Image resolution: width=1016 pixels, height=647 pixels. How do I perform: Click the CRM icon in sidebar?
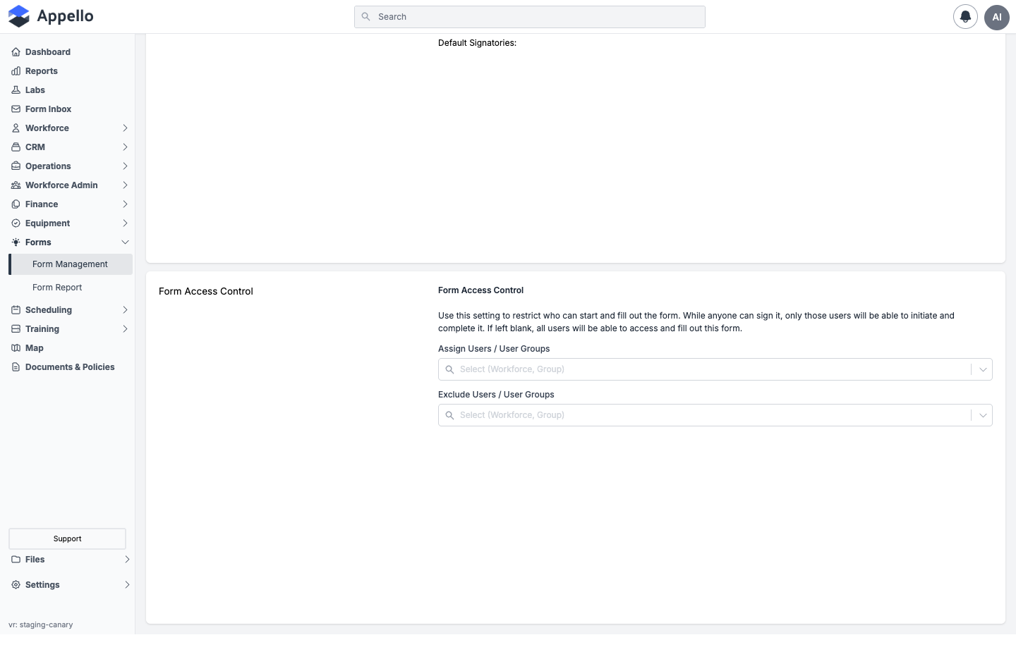(16, 147)
